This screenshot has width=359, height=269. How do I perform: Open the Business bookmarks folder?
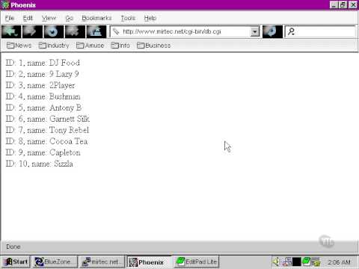coord(154,46)
